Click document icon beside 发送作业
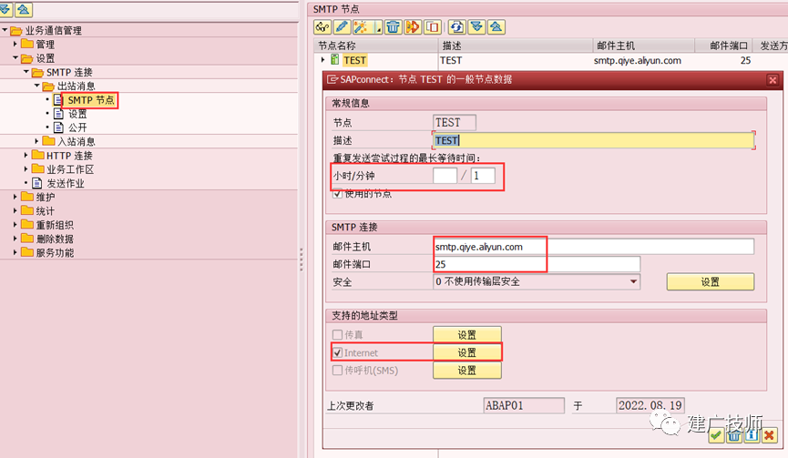Viewport: 788px width, 458px height. [x=36, y=183]
